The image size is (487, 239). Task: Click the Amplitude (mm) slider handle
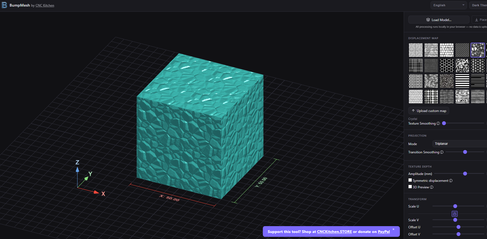pos(465,174)
